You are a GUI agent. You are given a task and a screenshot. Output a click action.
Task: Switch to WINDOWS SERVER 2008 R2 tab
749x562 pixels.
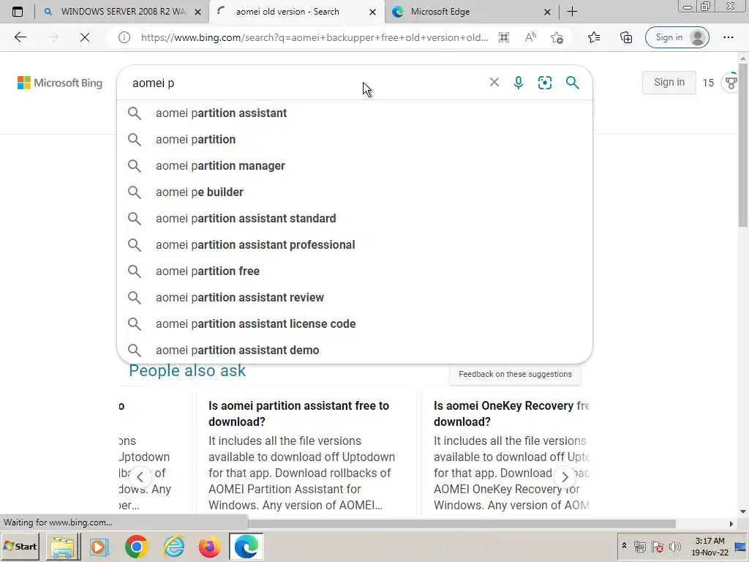coord(122,12)
